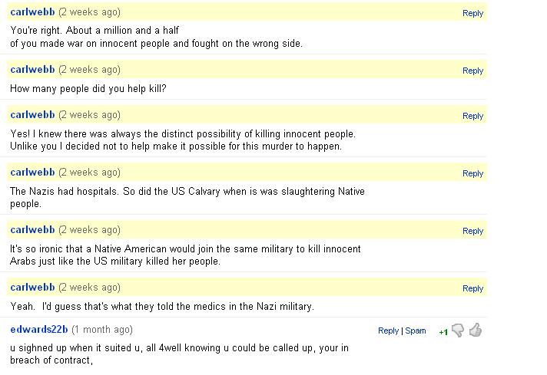The height and width of the screenshot is (375, 547).
Task: Reply to "Yes! I knew there was always" comment
Action: coord(472,116)
